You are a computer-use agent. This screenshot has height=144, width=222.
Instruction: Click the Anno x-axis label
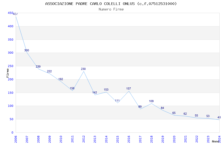tap(216, 141)
